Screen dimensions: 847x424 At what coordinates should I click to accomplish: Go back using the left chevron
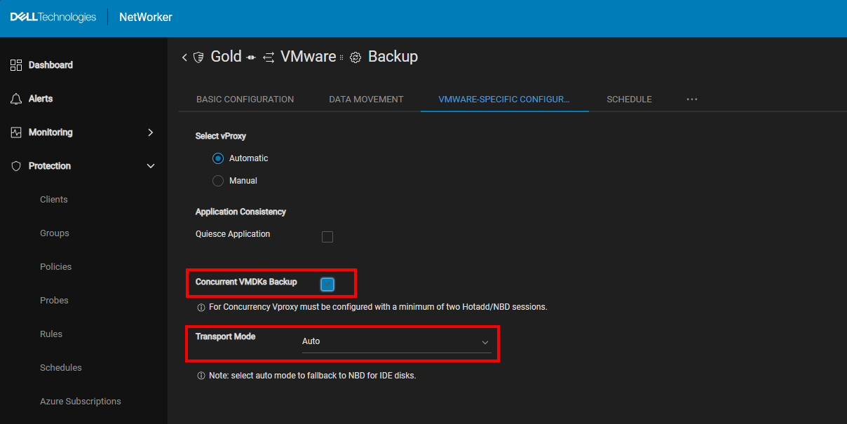[x=184, y=57]
